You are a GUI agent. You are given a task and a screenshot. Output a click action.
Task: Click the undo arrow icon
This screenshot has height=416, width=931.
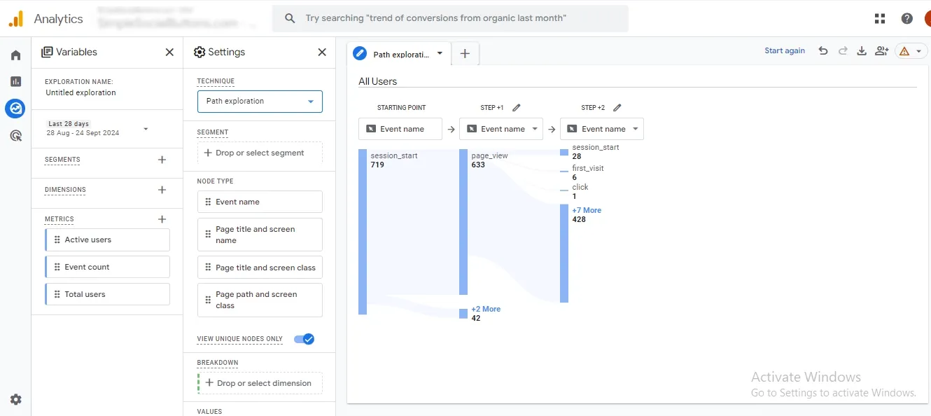(823, 51)
